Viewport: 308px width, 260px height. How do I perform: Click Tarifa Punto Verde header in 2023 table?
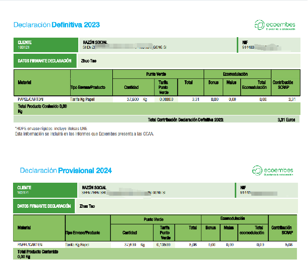[x=164, y=87]
